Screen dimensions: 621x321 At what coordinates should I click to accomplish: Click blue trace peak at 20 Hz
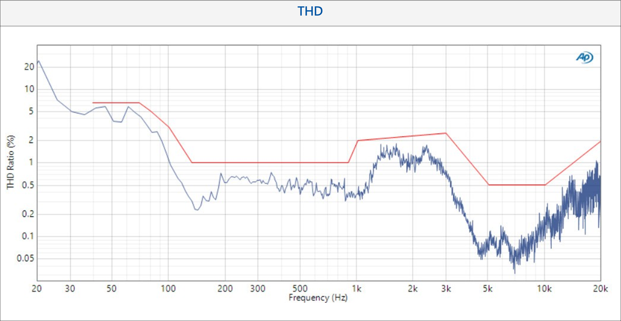pyautogui.click(x=39, y=61)
